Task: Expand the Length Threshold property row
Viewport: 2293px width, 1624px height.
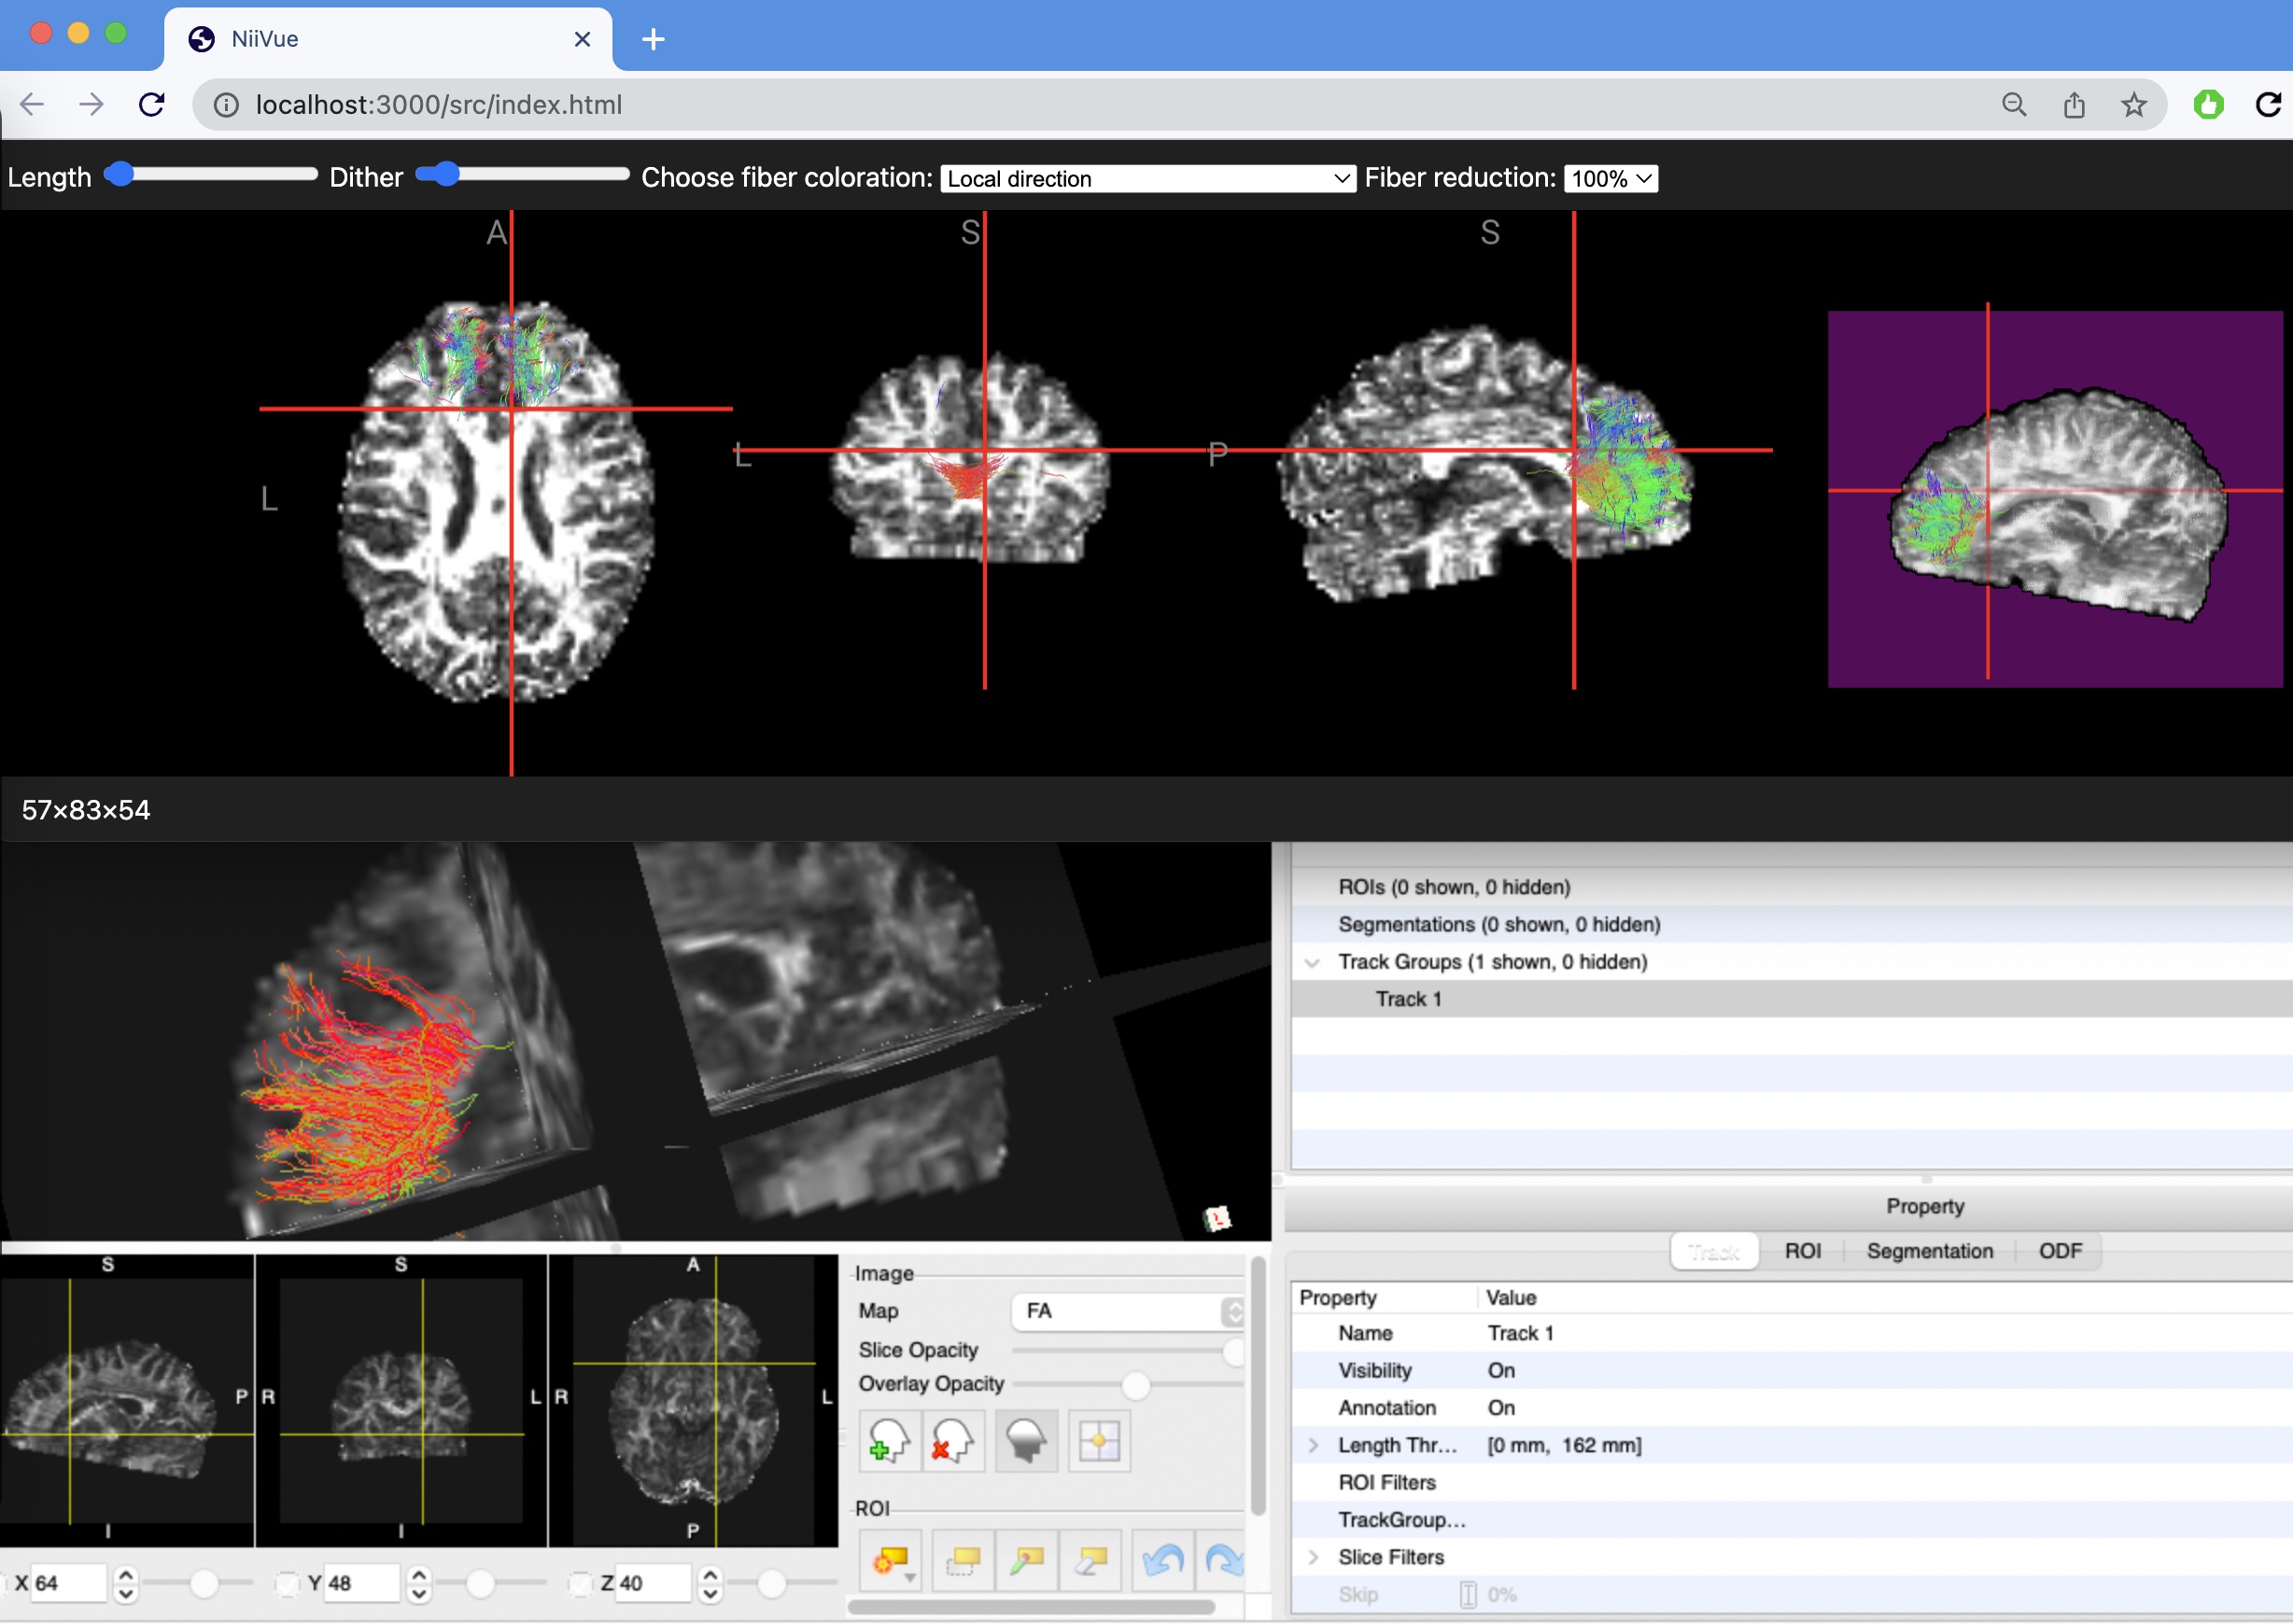Action: click(x=1315, y=1445)
